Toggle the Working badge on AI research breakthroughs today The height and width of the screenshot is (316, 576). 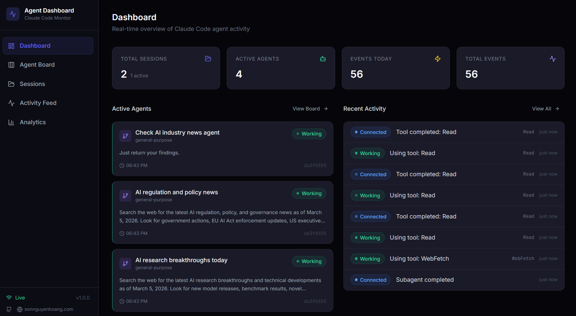pyautogui.click(x=309, y=261)
